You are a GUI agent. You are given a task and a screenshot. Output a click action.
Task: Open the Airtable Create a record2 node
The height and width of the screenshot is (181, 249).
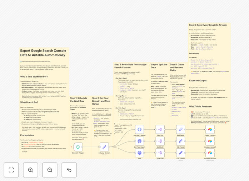click(x=210, y=153)
